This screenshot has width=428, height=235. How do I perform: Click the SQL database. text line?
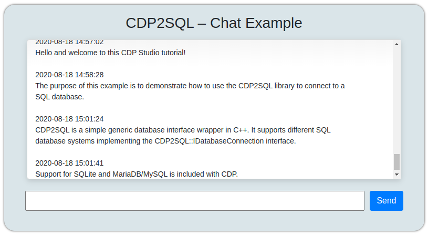tap(59, 97)
